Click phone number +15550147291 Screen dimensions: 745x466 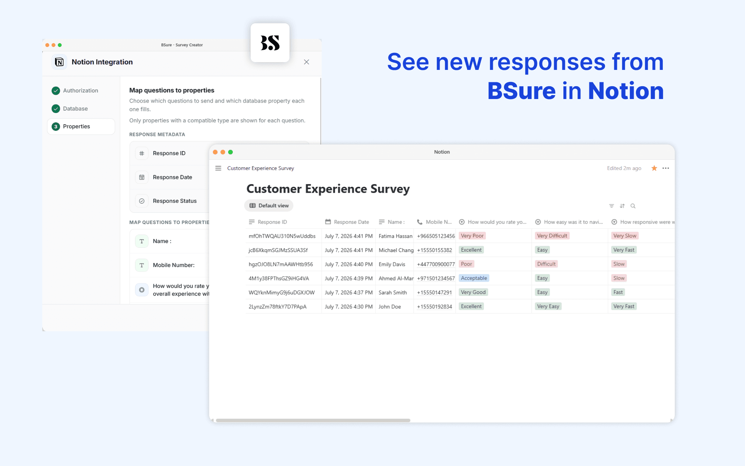pos(434,292)
